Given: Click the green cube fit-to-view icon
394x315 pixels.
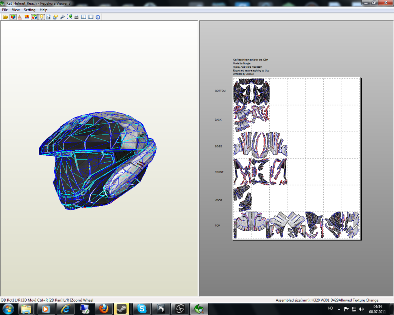Looking at the screenshot, I should pos(70,17).
